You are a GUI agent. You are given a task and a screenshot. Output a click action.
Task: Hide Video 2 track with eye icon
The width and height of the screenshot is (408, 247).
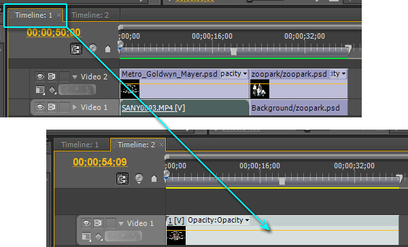click(x=40, y=77)
